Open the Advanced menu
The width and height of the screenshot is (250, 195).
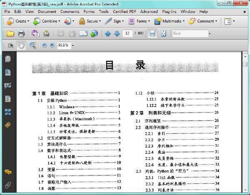149,12
